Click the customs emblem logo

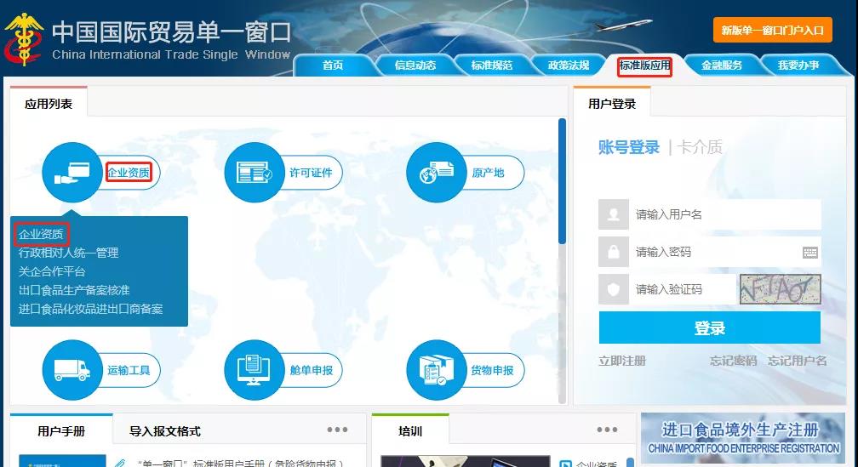[23, 39]
